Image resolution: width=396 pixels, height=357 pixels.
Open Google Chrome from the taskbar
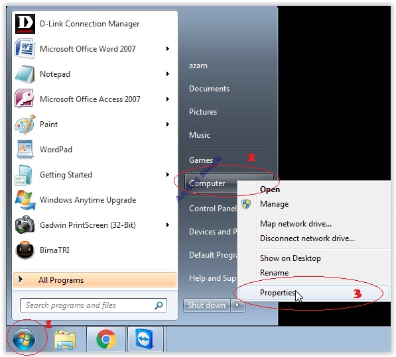[x=106, y=339]
